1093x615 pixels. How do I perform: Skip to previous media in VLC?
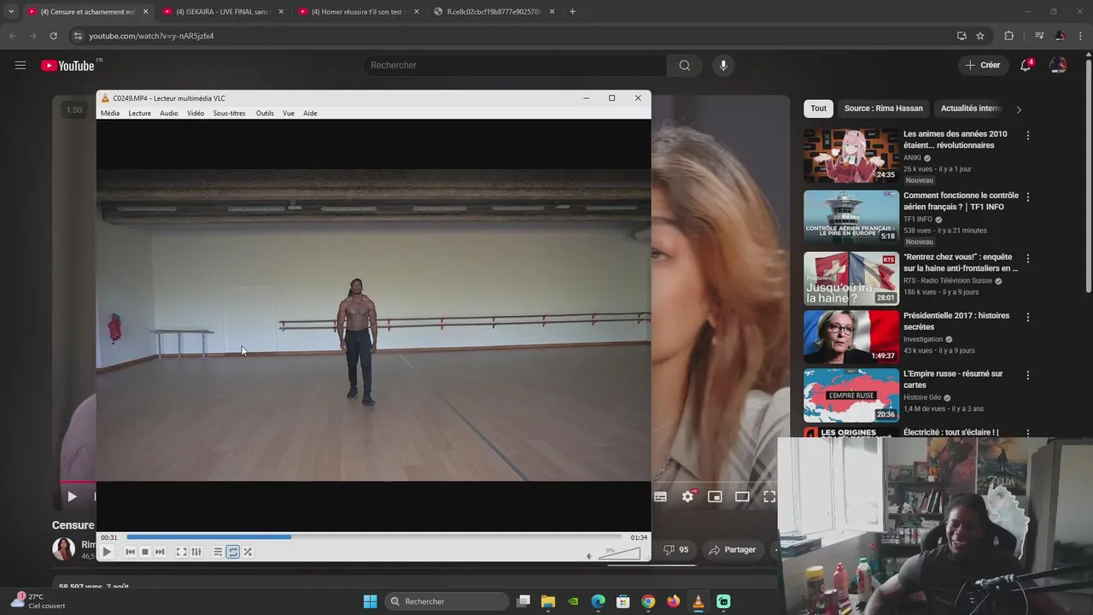coord(130,552)
